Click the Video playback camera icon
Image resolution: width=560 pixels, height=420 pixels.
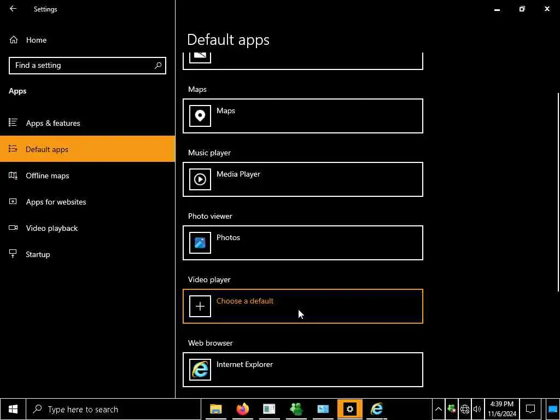(13, 228)
